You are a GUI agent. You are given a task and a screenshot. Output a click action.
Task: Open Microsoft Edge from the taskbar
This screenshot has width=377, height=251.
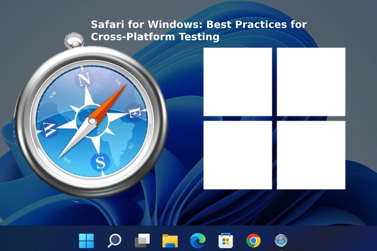(x=198, y=241)
